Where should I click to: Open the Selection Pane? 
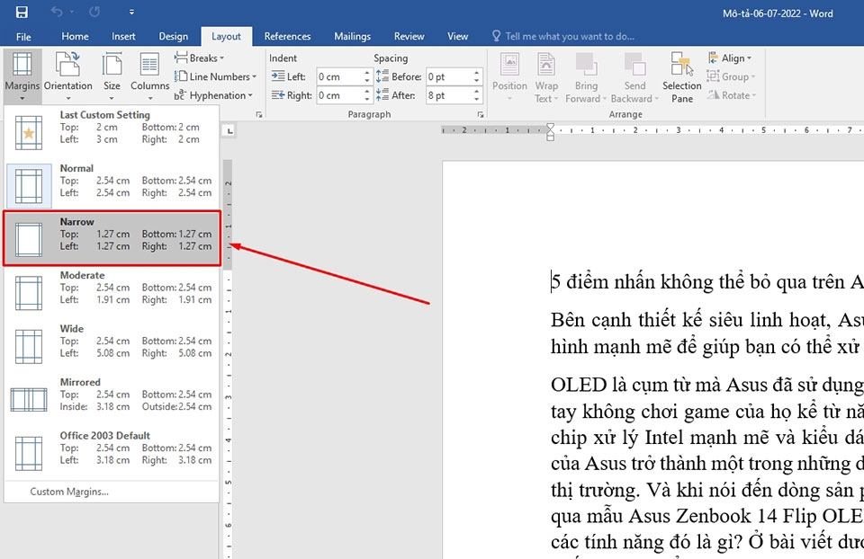(x=681, y=76)
